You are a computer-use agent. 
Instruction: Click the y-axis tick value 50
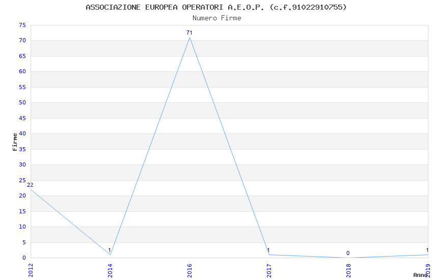[22, 103]
